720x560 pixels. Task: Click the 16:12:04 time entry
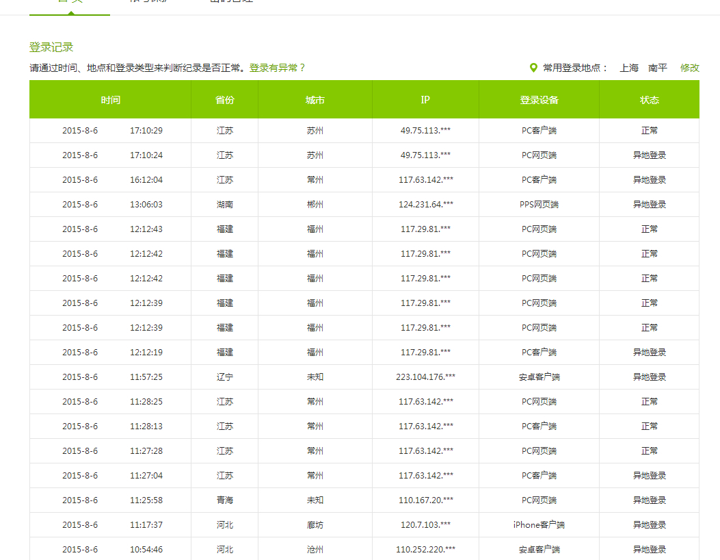(146, 180)
